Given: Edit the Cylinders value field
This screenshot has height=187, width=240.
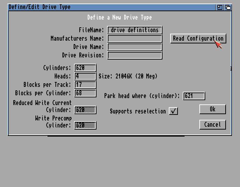Looking at the screenshot, I should click(x=85, y=68).
